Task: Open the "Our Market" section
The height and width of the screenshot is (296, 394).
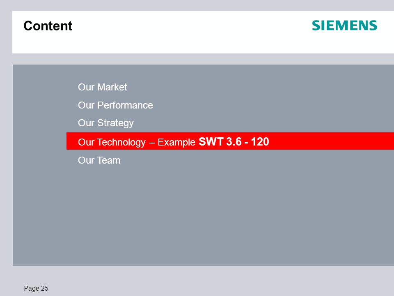Action: 103,87
